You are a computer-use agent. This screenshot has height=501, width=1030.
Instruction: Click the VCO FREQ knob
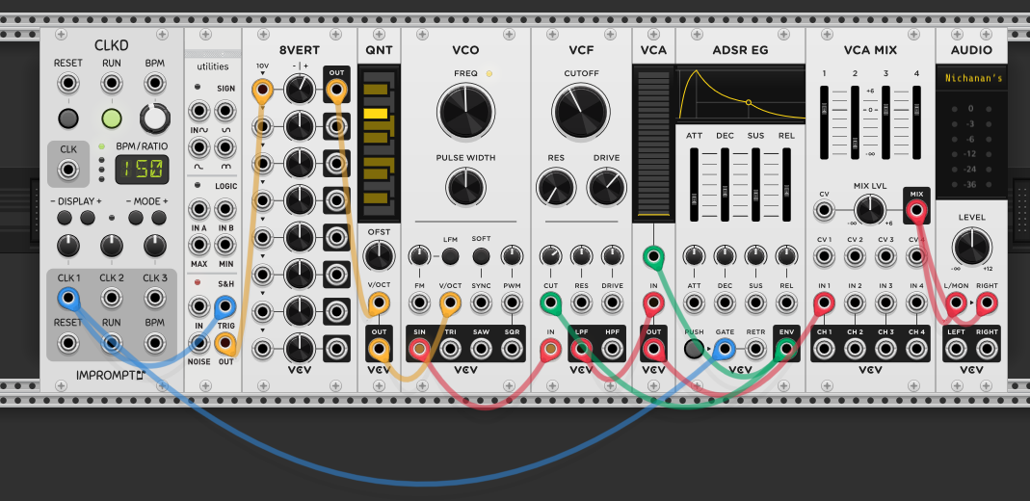coord(465,110)
